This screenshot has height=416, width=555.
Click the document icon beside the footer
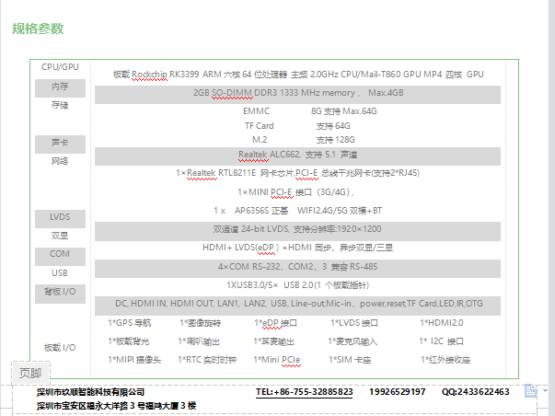(x=530, y=391)
